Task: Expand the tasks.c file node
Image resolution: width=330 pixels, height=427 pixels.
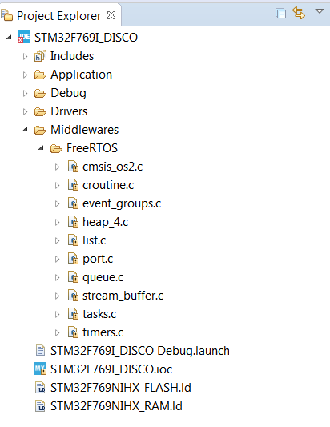Action: click(x=57, y=315)
